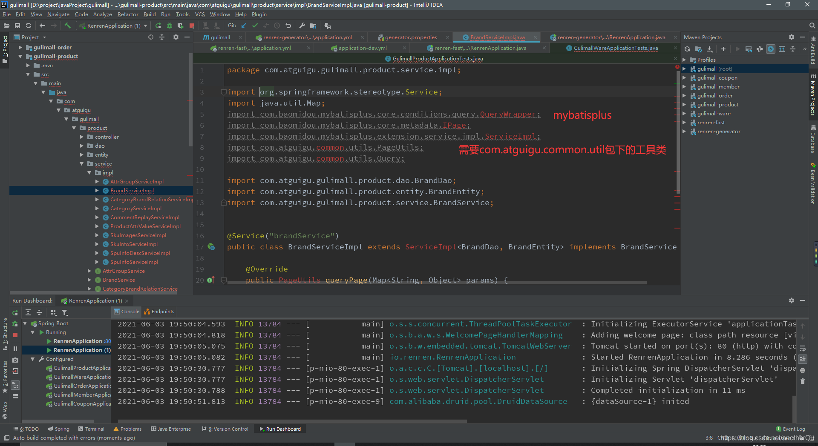This screenshot has height=446, width=818.
Task: Click the Save All toolbar icon
Action: pos(17,26)
